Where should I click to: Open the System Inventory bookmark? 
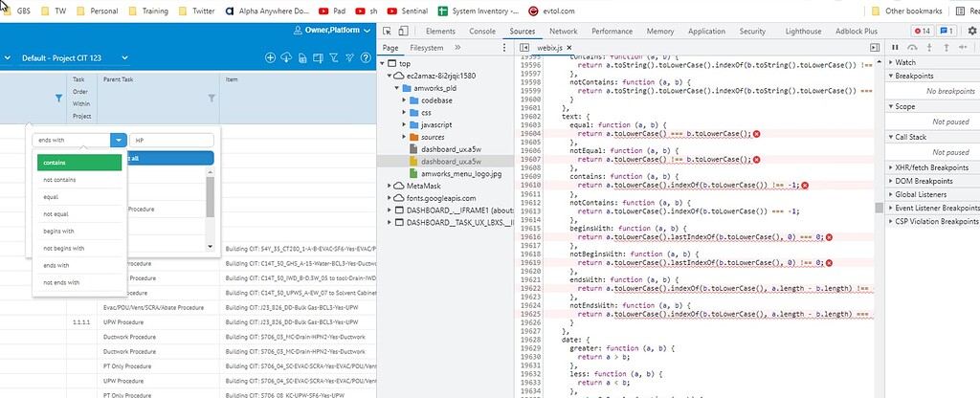point(479,11)
